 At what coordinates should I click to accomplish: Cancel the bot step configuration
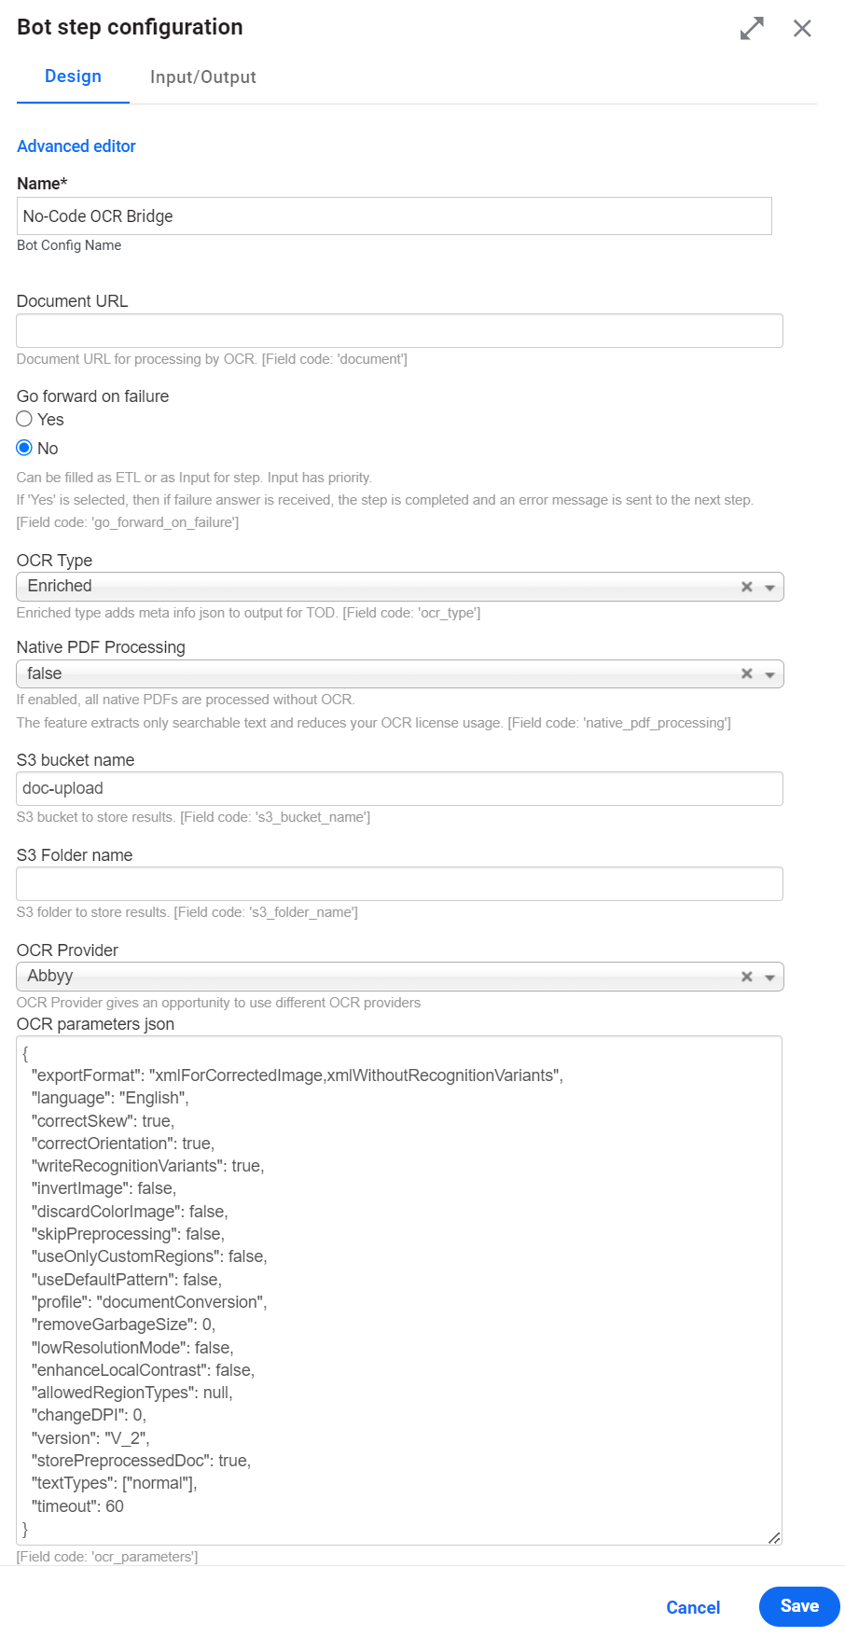pos(693,1607)
